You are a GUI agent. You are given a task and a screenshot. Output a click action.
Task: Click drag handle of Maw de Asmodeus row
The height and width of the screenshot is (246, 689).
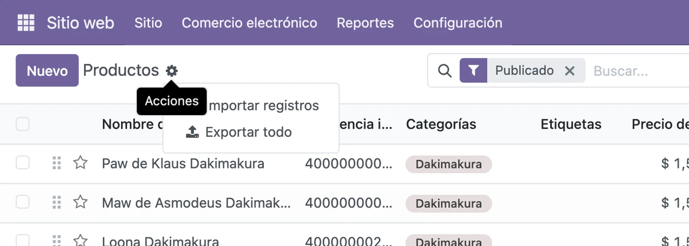click(57, 203)
